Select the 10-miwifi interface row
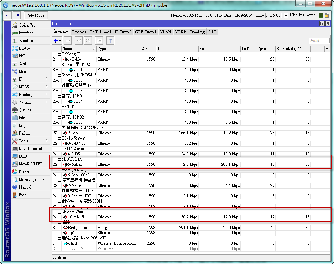 [x=191, y=217]
